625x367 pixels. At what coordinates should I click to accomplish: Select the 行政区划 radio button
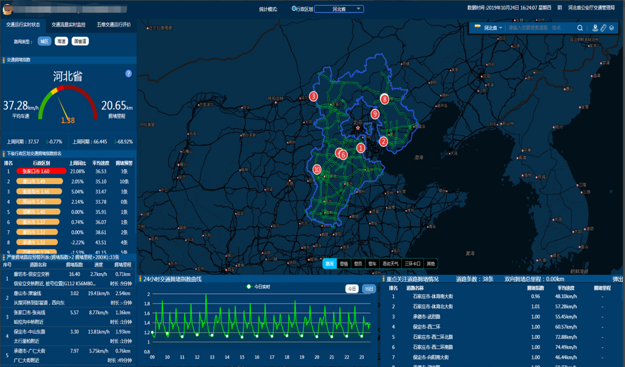[294, 9]
